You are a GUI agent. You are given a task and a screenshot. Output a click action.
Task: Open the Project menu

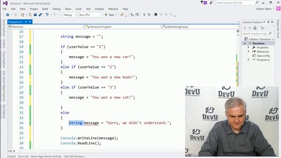pyautogui.click(x=34, y=9)
